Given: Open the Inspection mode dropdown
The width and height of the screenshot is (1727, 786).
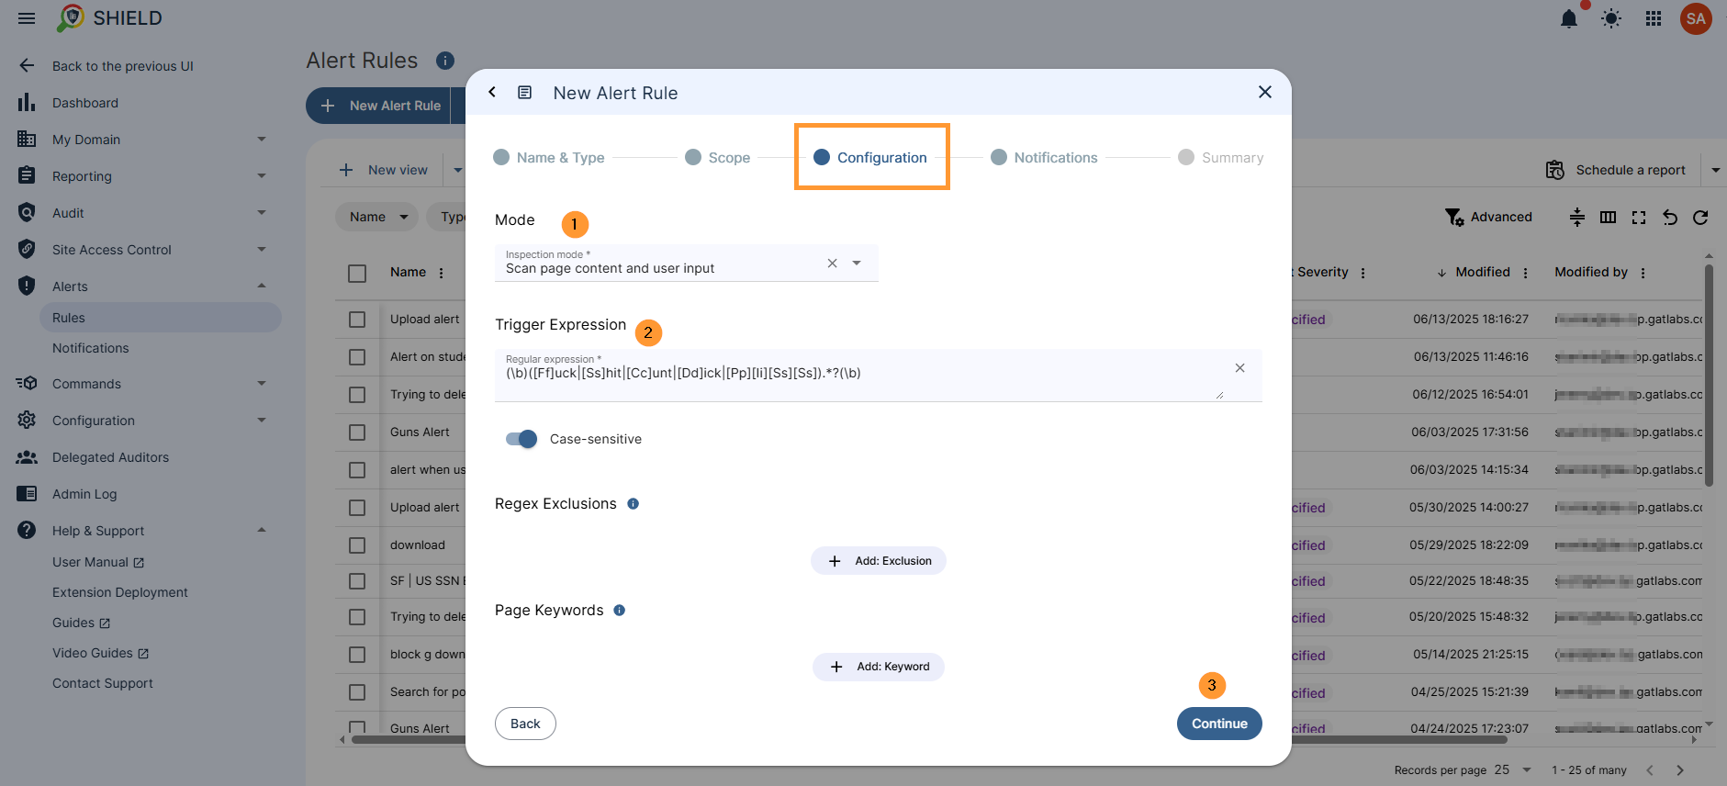Looking at the screenshot, I should point(857,263).
